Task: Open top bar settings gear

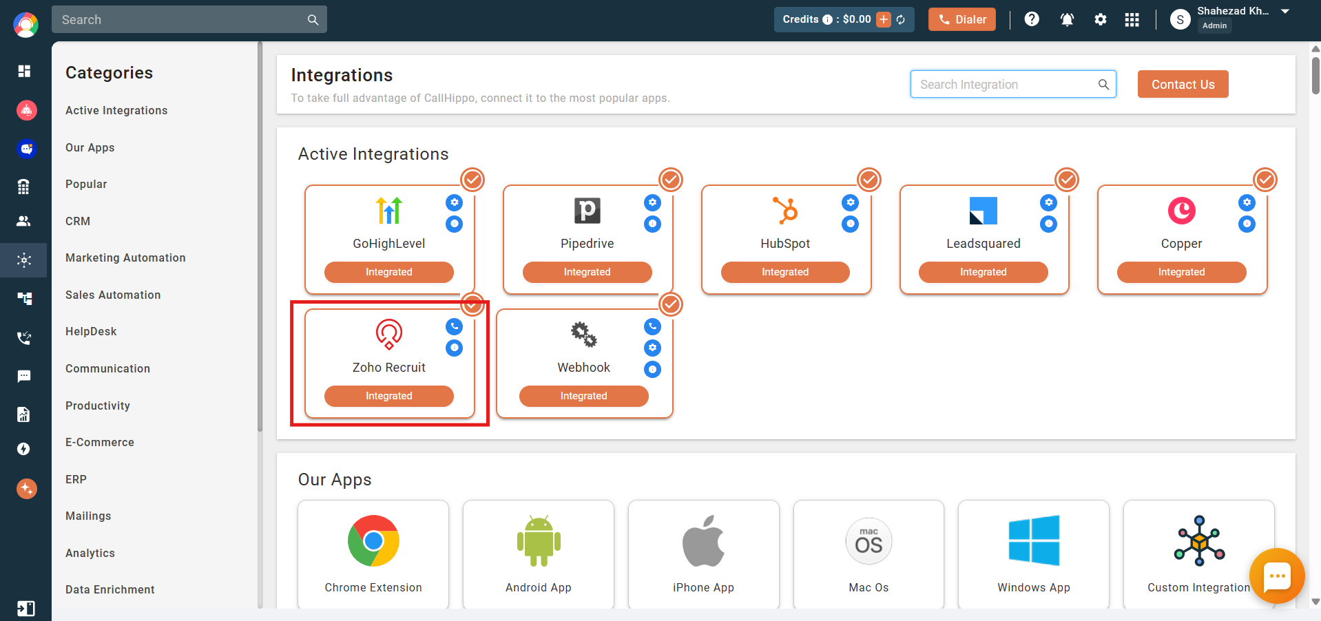Action: coord(1101,19)
